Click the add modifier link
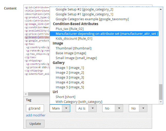The height and width of the screenshot is (131, 166). [36, 115]
